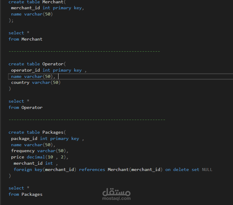Click 'create table Packages(' line
Screen dimensions: 233x205
(x=37, y=132)
